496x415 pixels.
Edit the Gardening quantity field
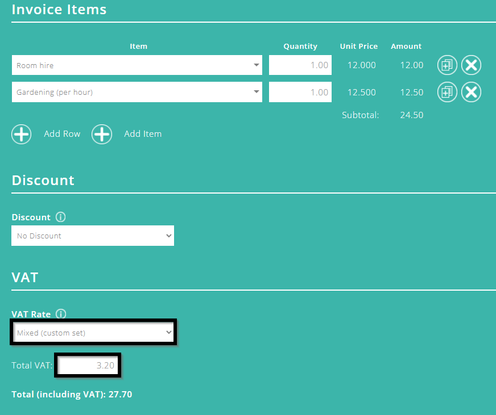point(300,91)
